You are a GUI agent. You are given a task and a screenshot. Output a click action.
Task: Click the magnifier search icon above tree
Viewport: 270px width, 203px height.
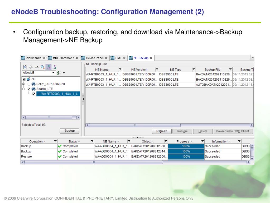42,67
